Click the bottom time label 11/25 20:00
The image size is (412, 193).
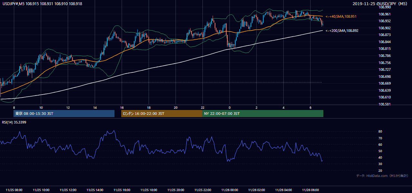[x=175, y=190]
